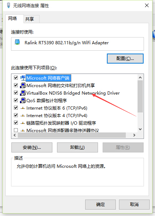Click the Ralink WiFi Adapter device icon

coord(17,42)
